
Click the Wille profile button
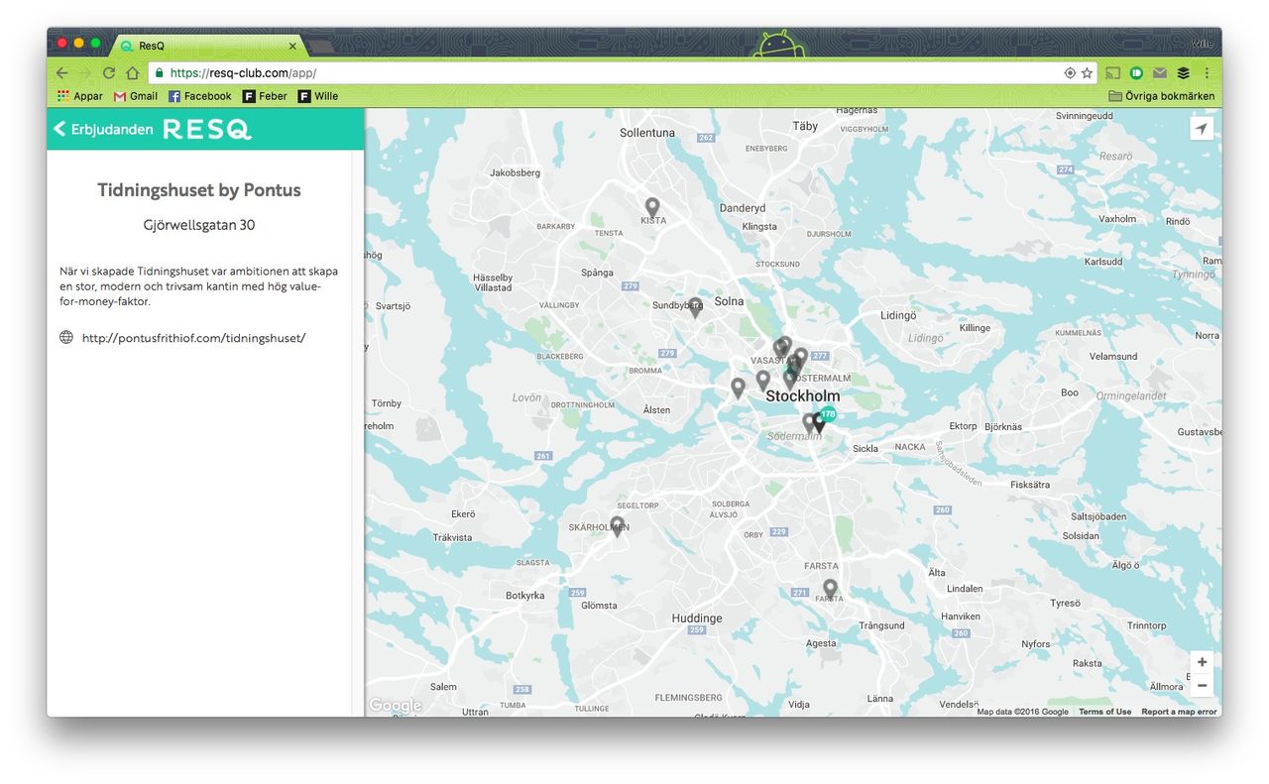pyautogui.click(x=1203, y=44)
